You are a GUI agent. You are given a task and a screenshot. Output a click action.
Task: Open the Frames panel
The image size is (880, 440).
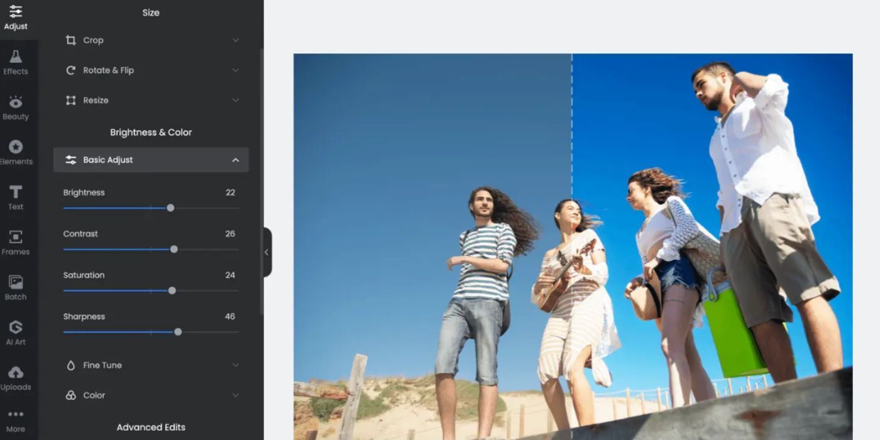[x=16, y=241]
